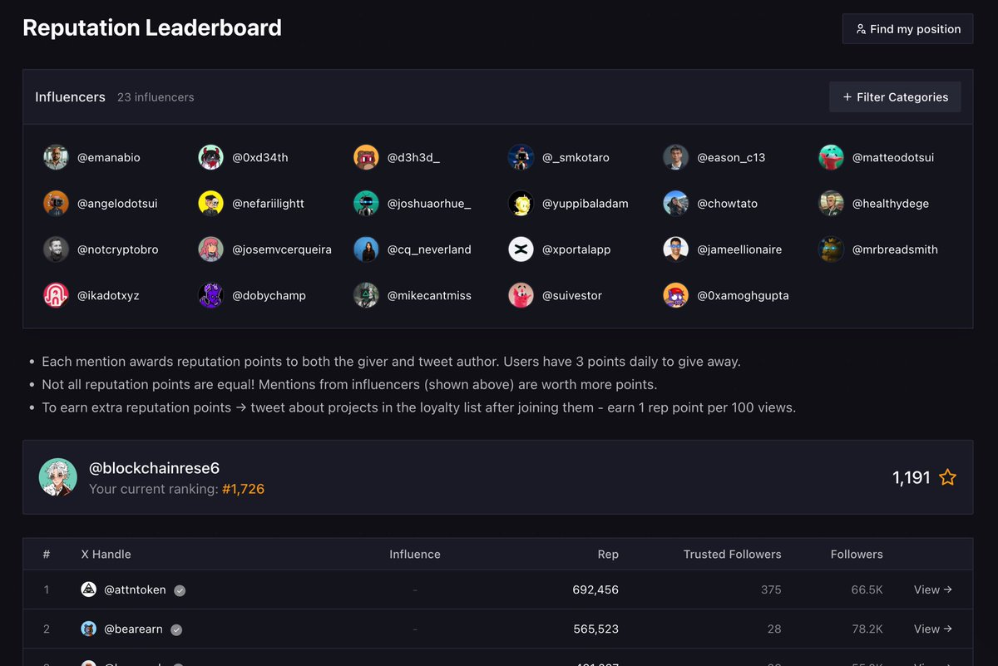The width and height of the screenshot is (998, 666).
Task: Open the @0xd34th avatar icon
Action: pos(210,157)
